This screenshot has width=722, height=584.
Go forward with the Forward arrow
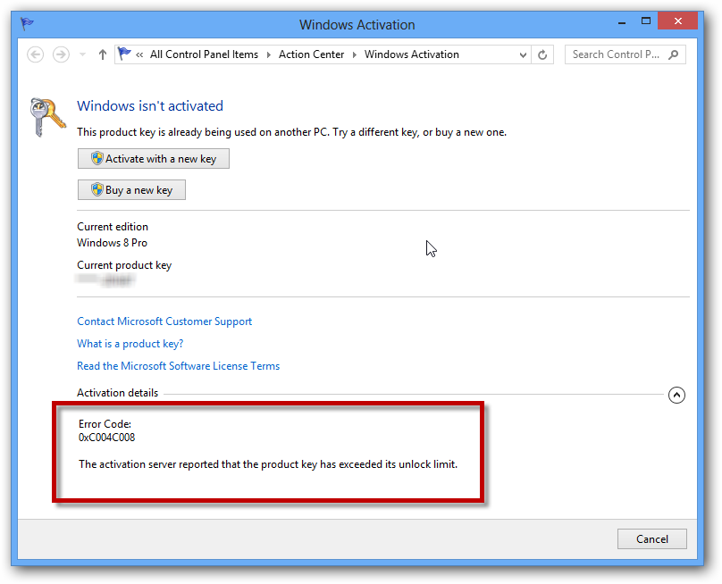pos(61,54)
